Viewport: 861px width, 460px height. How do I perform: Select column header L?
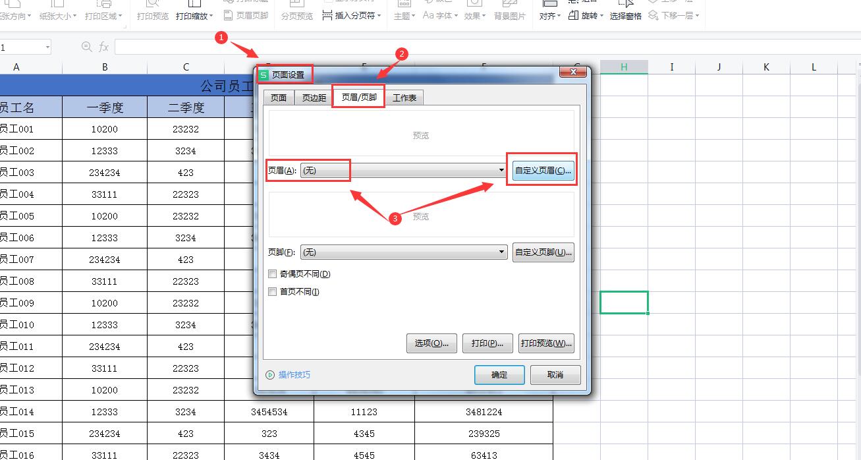[x=814, y=67]
